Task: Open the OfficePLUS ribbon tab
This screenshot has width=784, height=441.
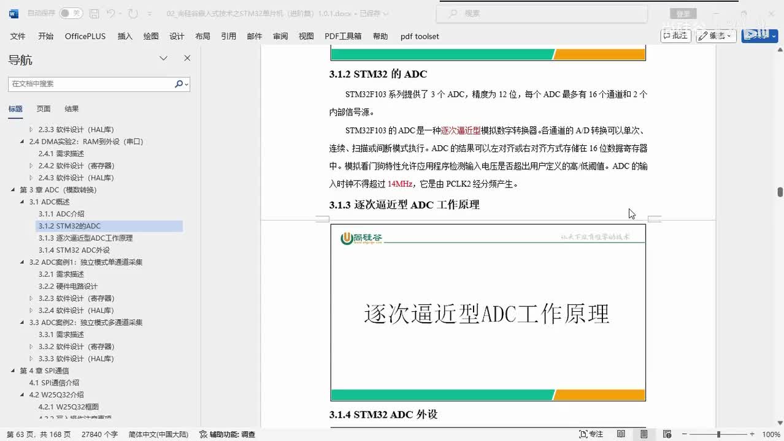Action: pyautogui.click(x=85, y=36)
